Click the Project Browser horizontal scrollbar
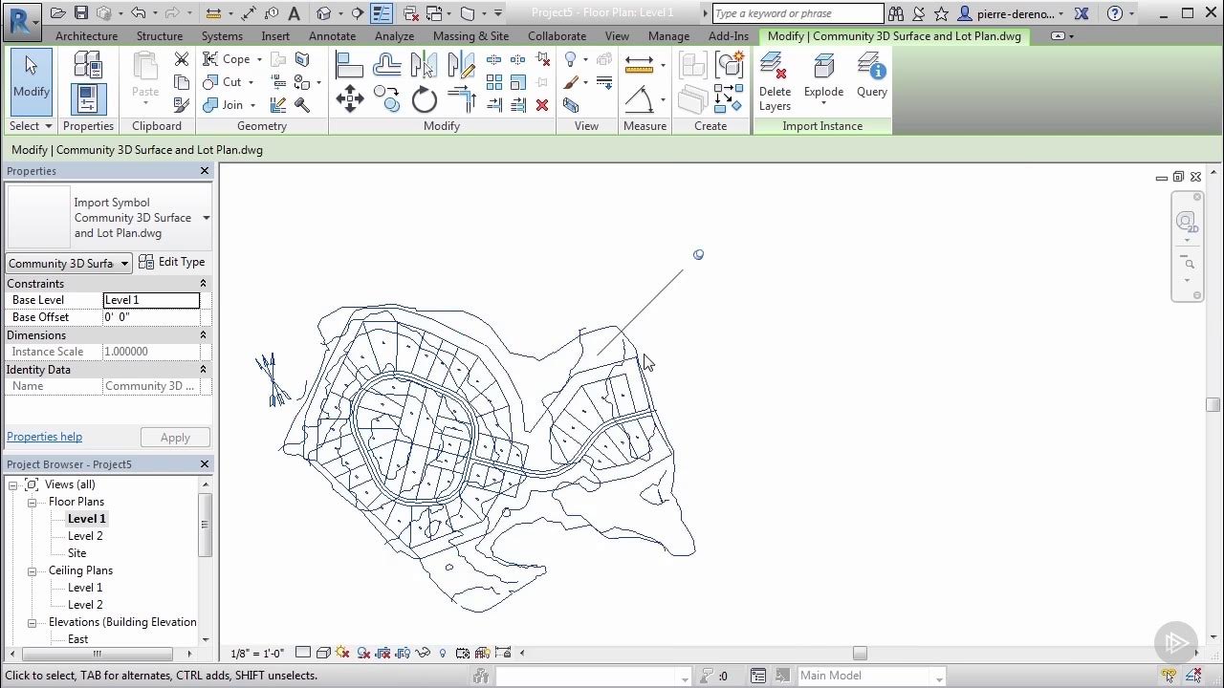 click(97, 654)
